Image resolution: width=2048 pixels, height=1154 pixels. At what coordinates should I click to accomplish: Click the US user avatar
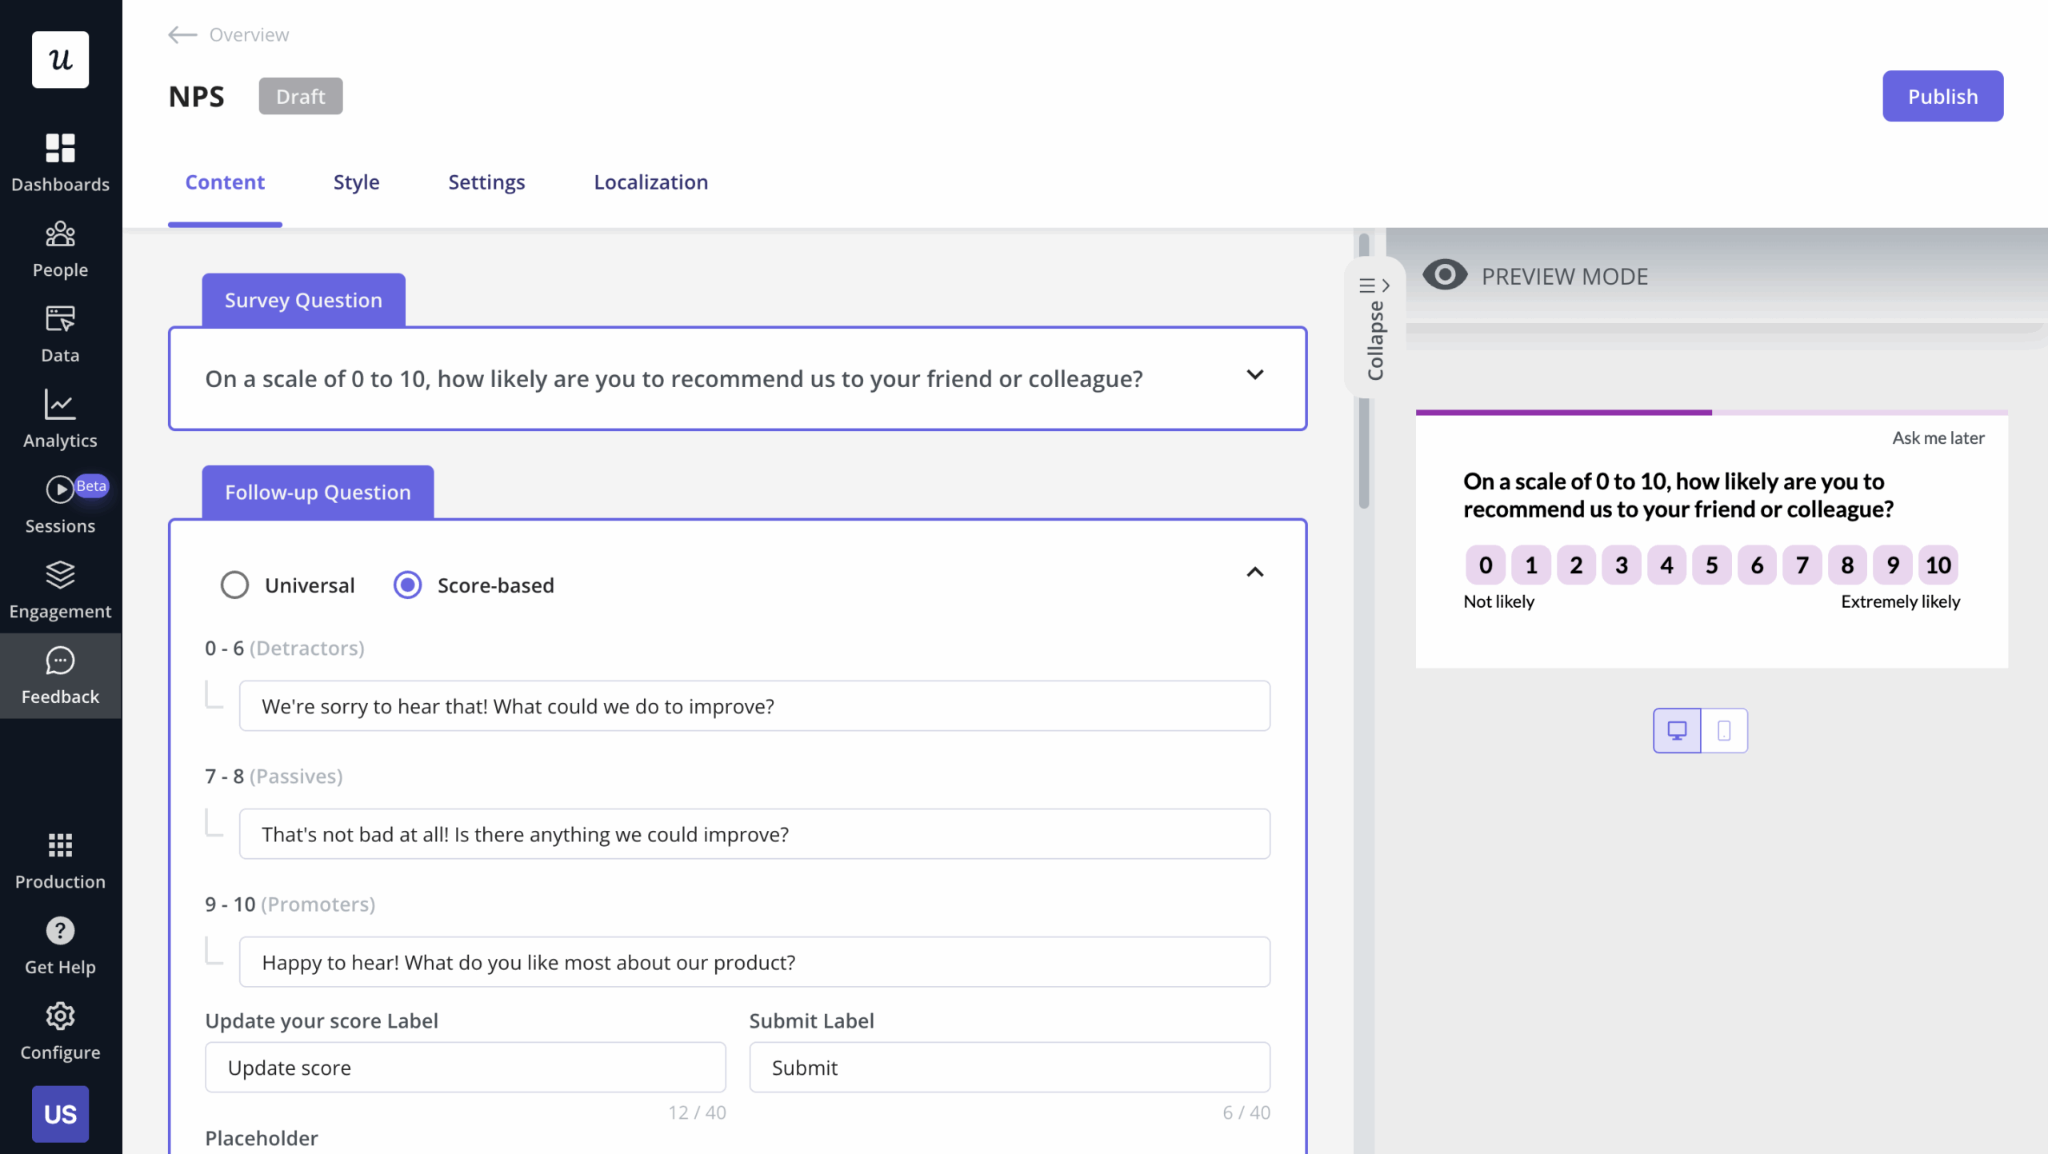[x=60, y=1113]
